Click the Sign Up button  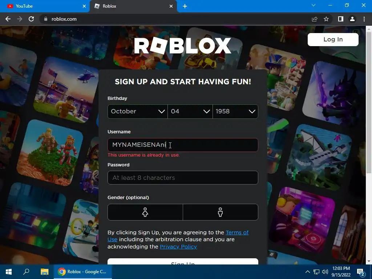(183, 262)
